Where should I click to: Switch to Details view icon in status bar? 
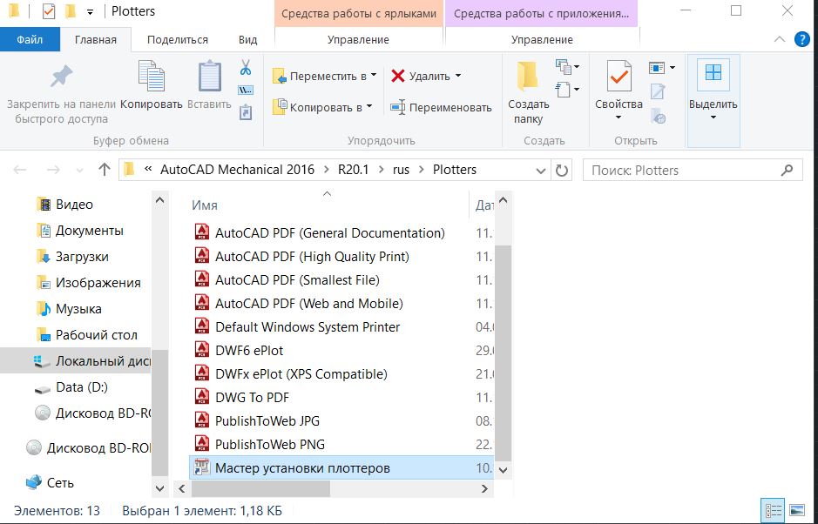(x=773, y=510)
